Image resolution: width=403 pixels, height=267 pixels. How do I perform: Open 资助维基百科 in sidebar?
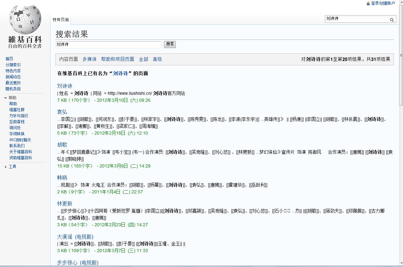[x=21, y=158]
